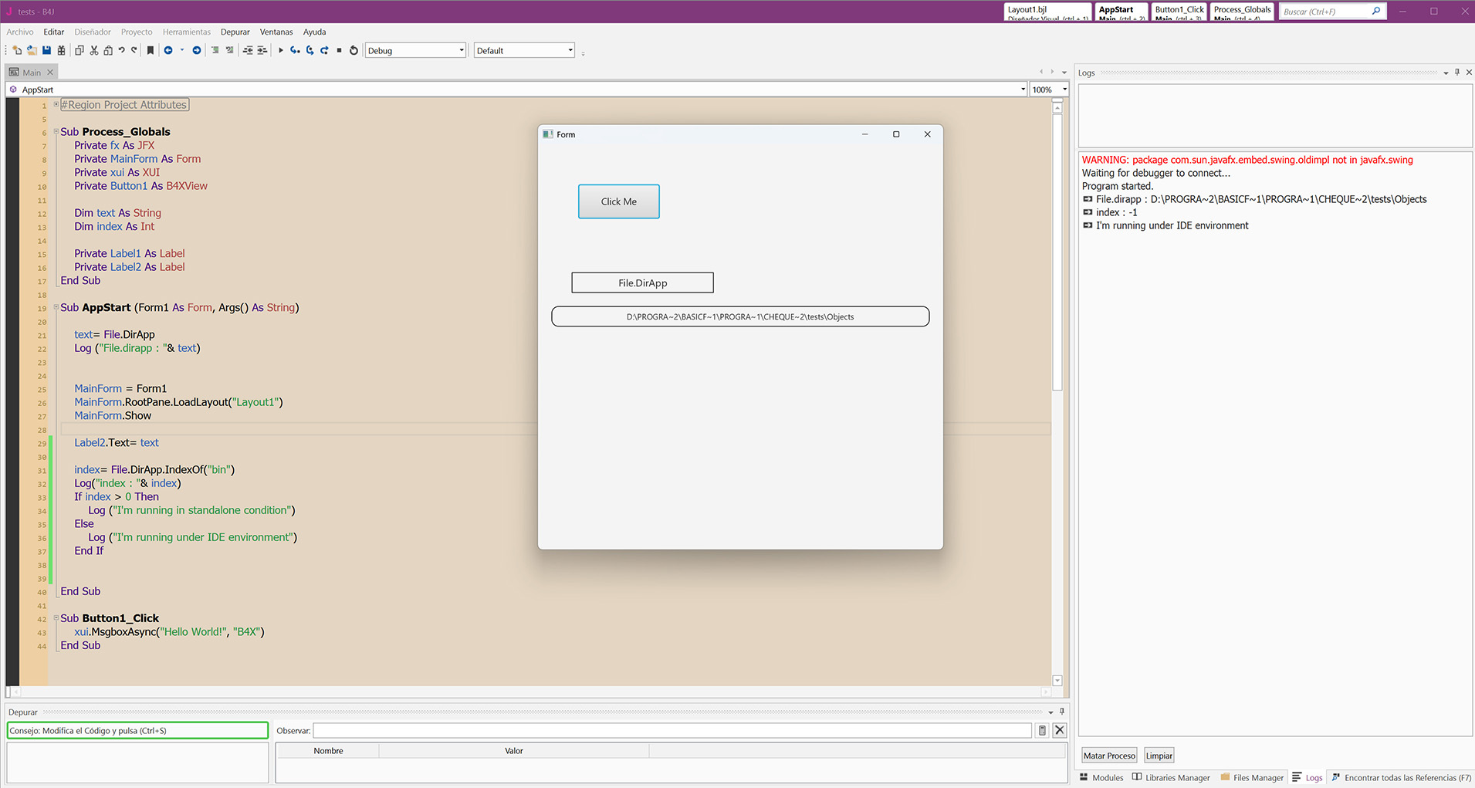Click the Redo arrow icon
Image resolution: width=1475 pixels, height=788 pixels.
point(134,50)
